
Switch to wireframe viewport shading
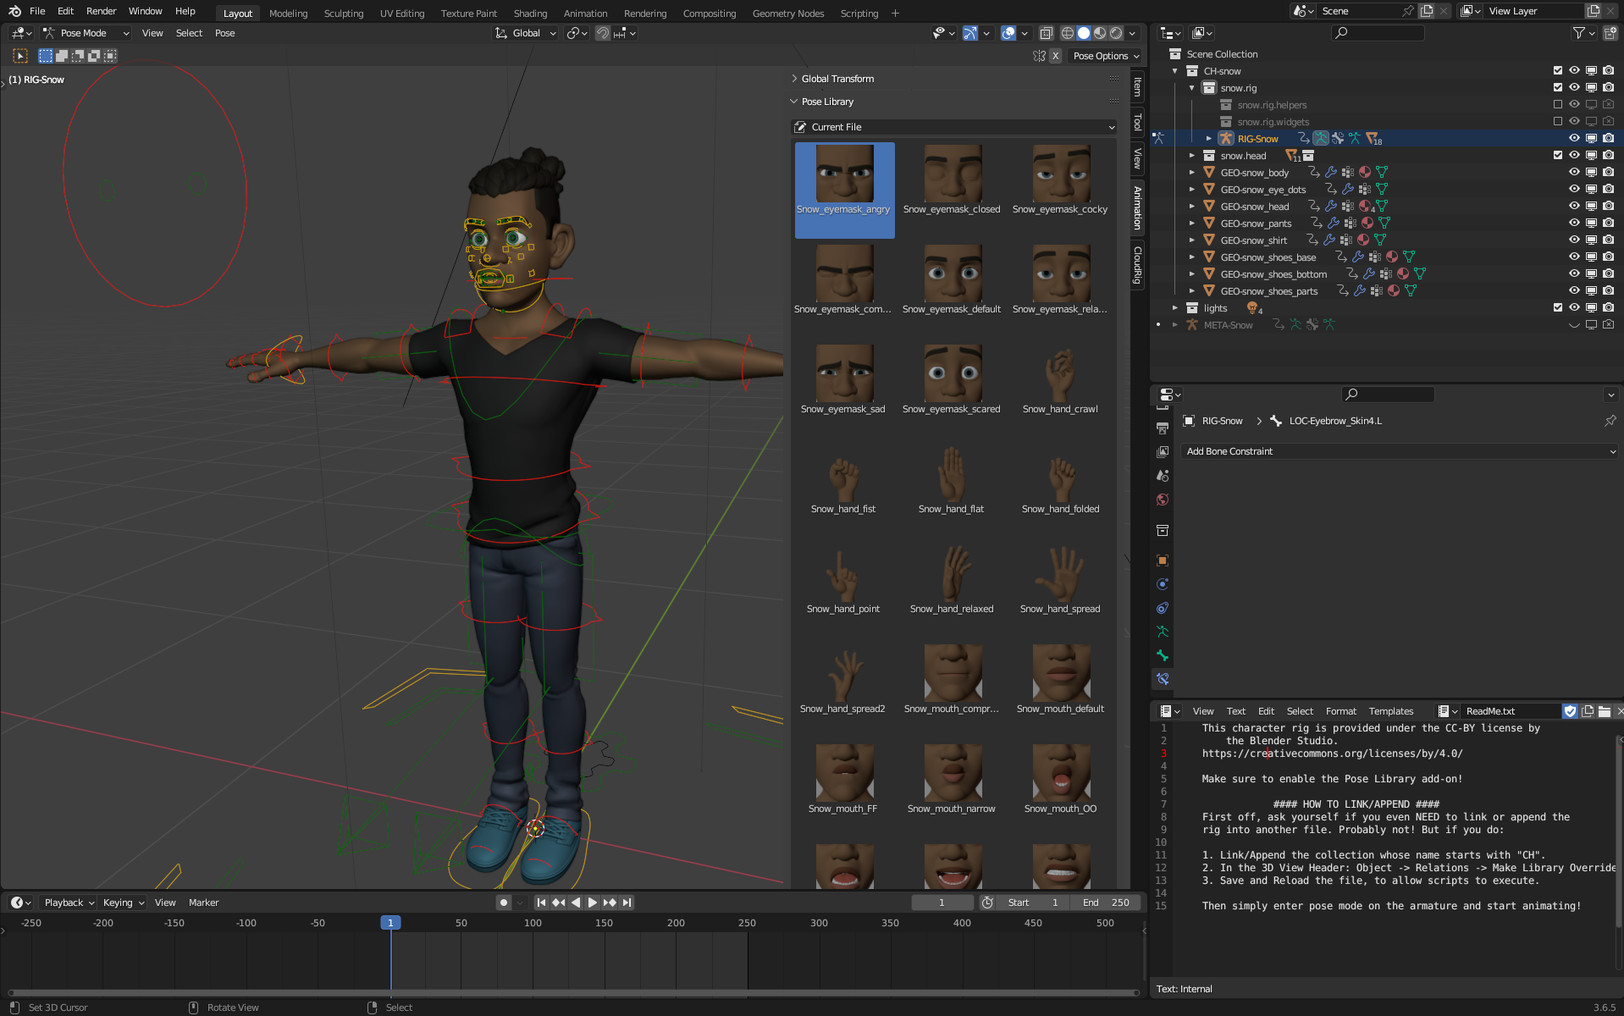(1067, 33)
